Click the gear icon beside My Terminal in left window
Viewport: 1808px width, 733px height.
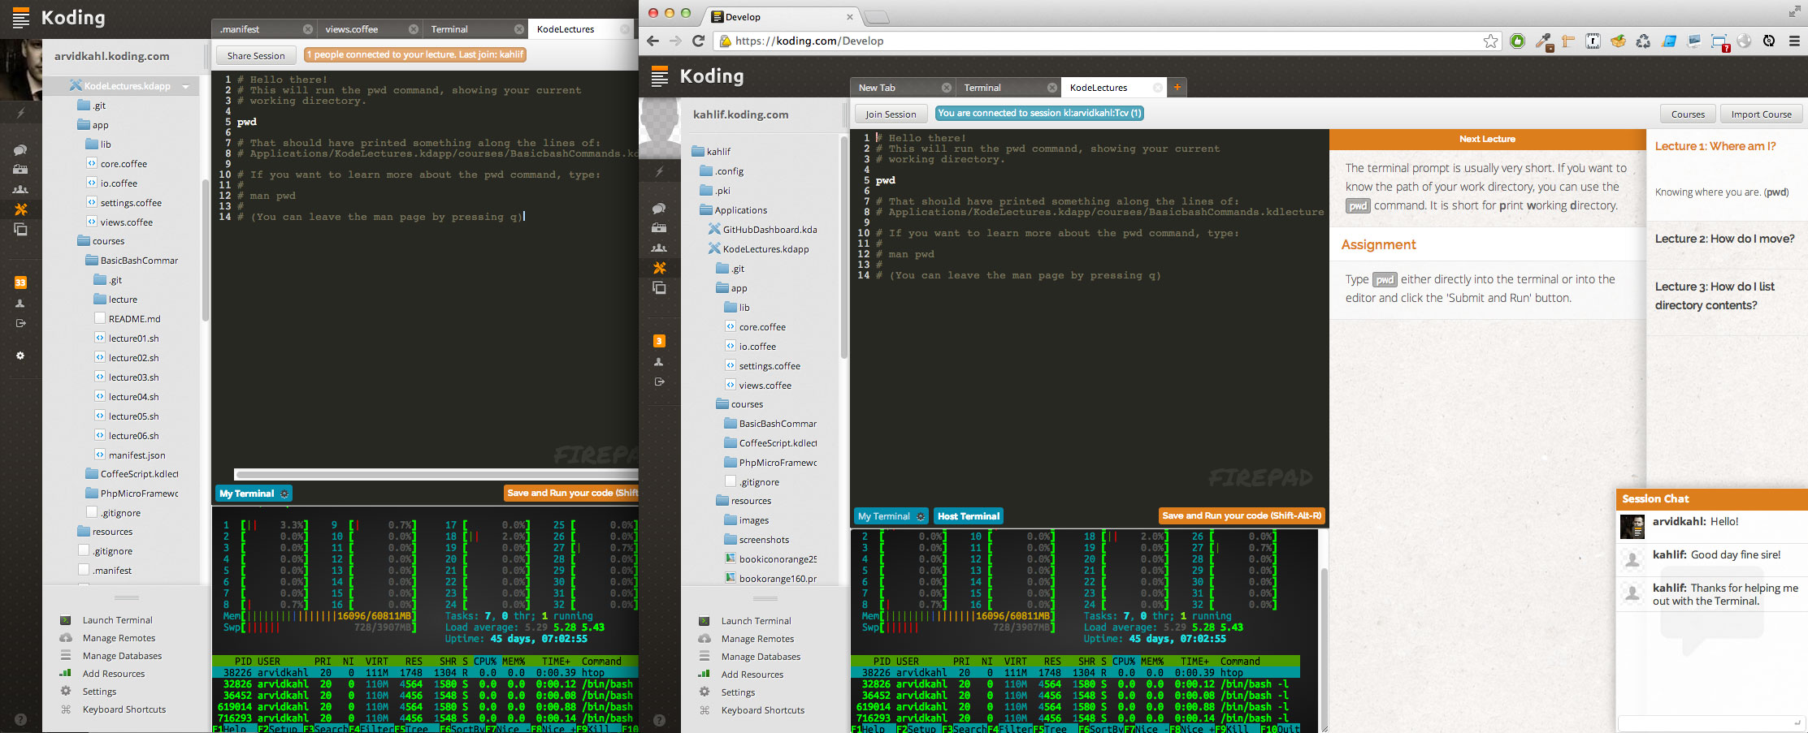pos(284,494)
